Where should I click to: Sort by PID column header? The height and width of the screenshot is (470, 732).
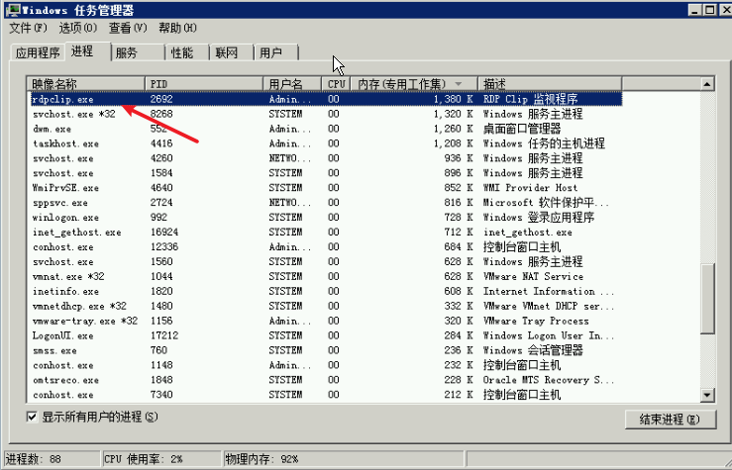(204, 84)
